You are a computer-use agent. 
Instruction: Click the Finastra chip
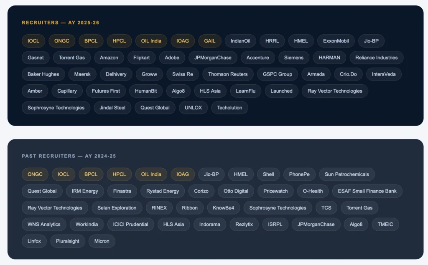[x=122, y=191]
